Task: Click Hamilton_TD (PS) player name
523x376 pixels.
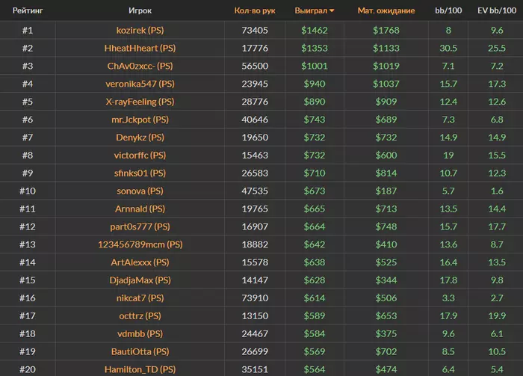Action: [x=140, y=369]
